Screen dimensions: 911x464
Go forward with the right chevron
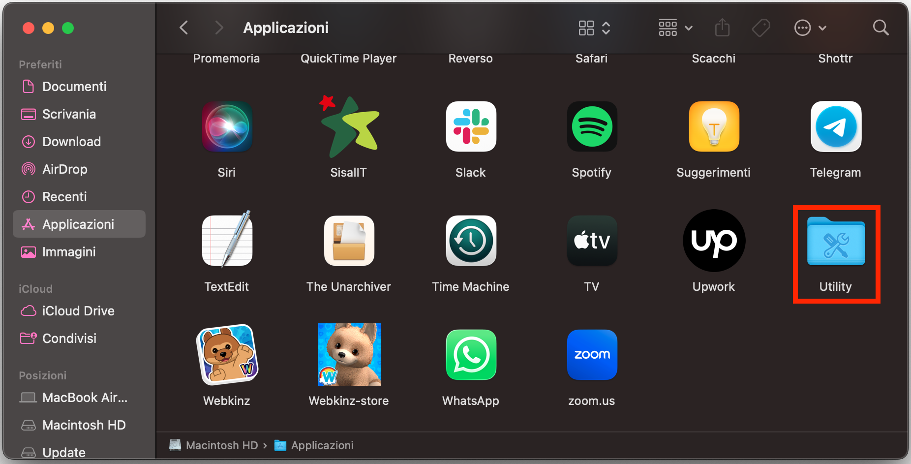(219, 28)
